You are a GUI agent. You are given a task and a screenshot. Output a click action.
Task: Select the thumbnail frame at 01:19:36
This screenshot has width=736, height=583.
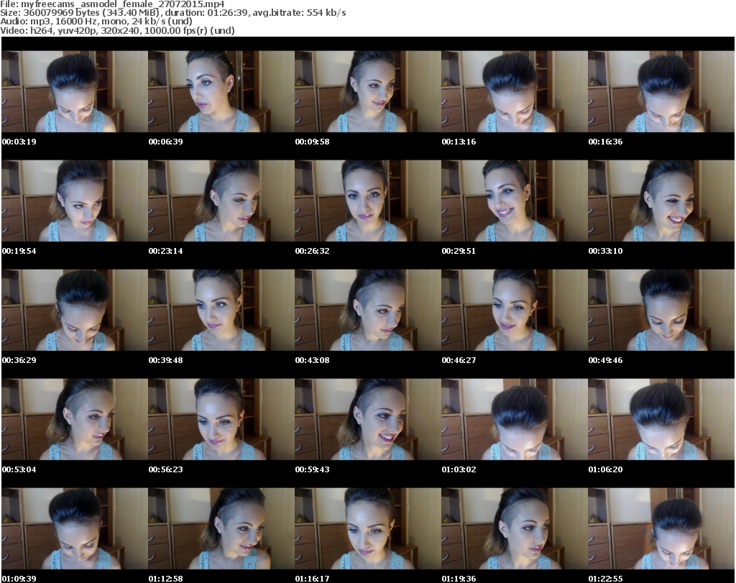click(515, 528)
